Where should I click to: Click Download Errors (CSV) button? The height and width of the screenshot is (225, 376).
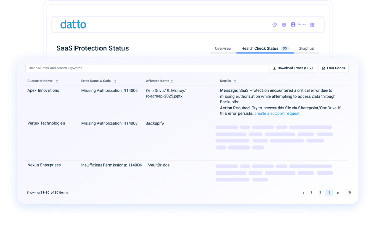pos(293,68)
